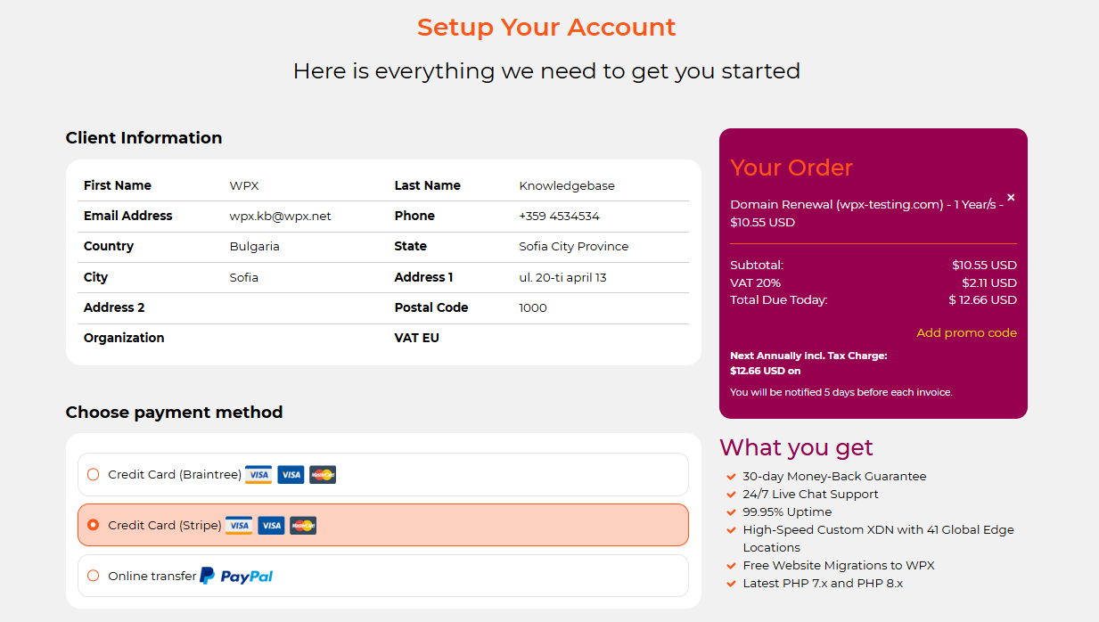Click the phone number +359 4534534
The image size is (1099, 622).
point(559,217)
